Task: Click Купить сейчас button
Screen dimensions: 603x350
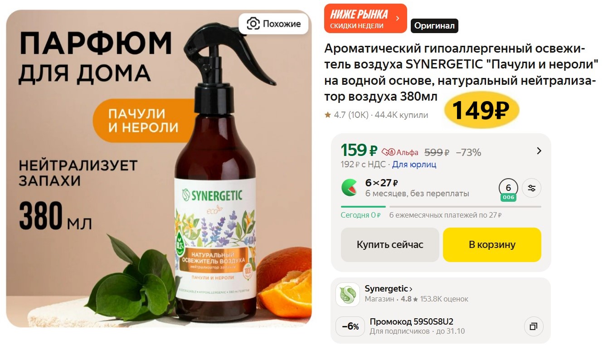Action: [390, 245]
